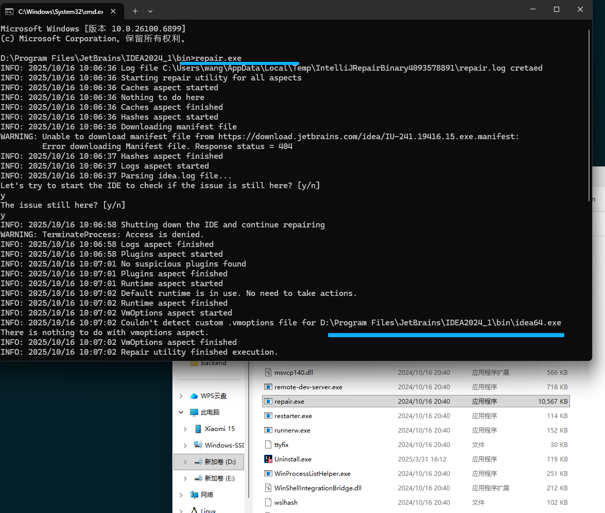Select the C:\Windows\System32\cmd.exe tab
This screenshot has height=513, width=605.
coord(62,11)
